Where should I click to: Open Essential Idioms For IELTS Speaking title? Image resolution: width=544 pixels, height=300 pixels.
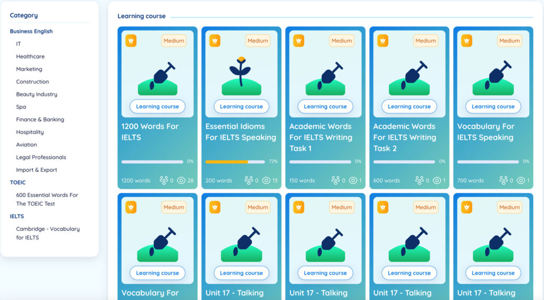point(241,132)
